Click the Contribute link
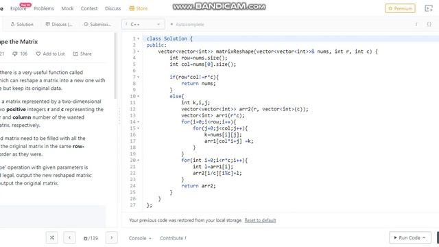Viewport: 439px width, 247px height. [173, 238]
